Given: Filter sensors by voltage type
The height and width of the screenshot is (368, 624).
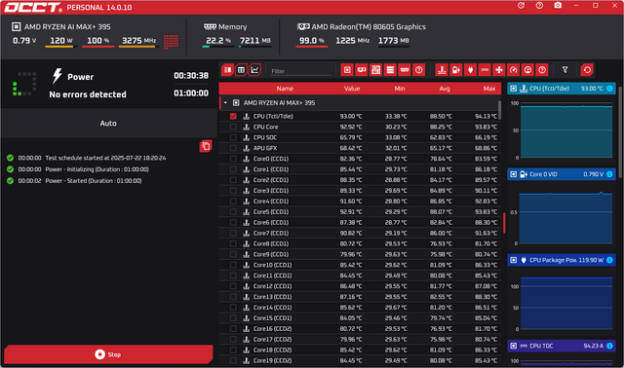Looking at the screenshot, I should click(456, 70).
